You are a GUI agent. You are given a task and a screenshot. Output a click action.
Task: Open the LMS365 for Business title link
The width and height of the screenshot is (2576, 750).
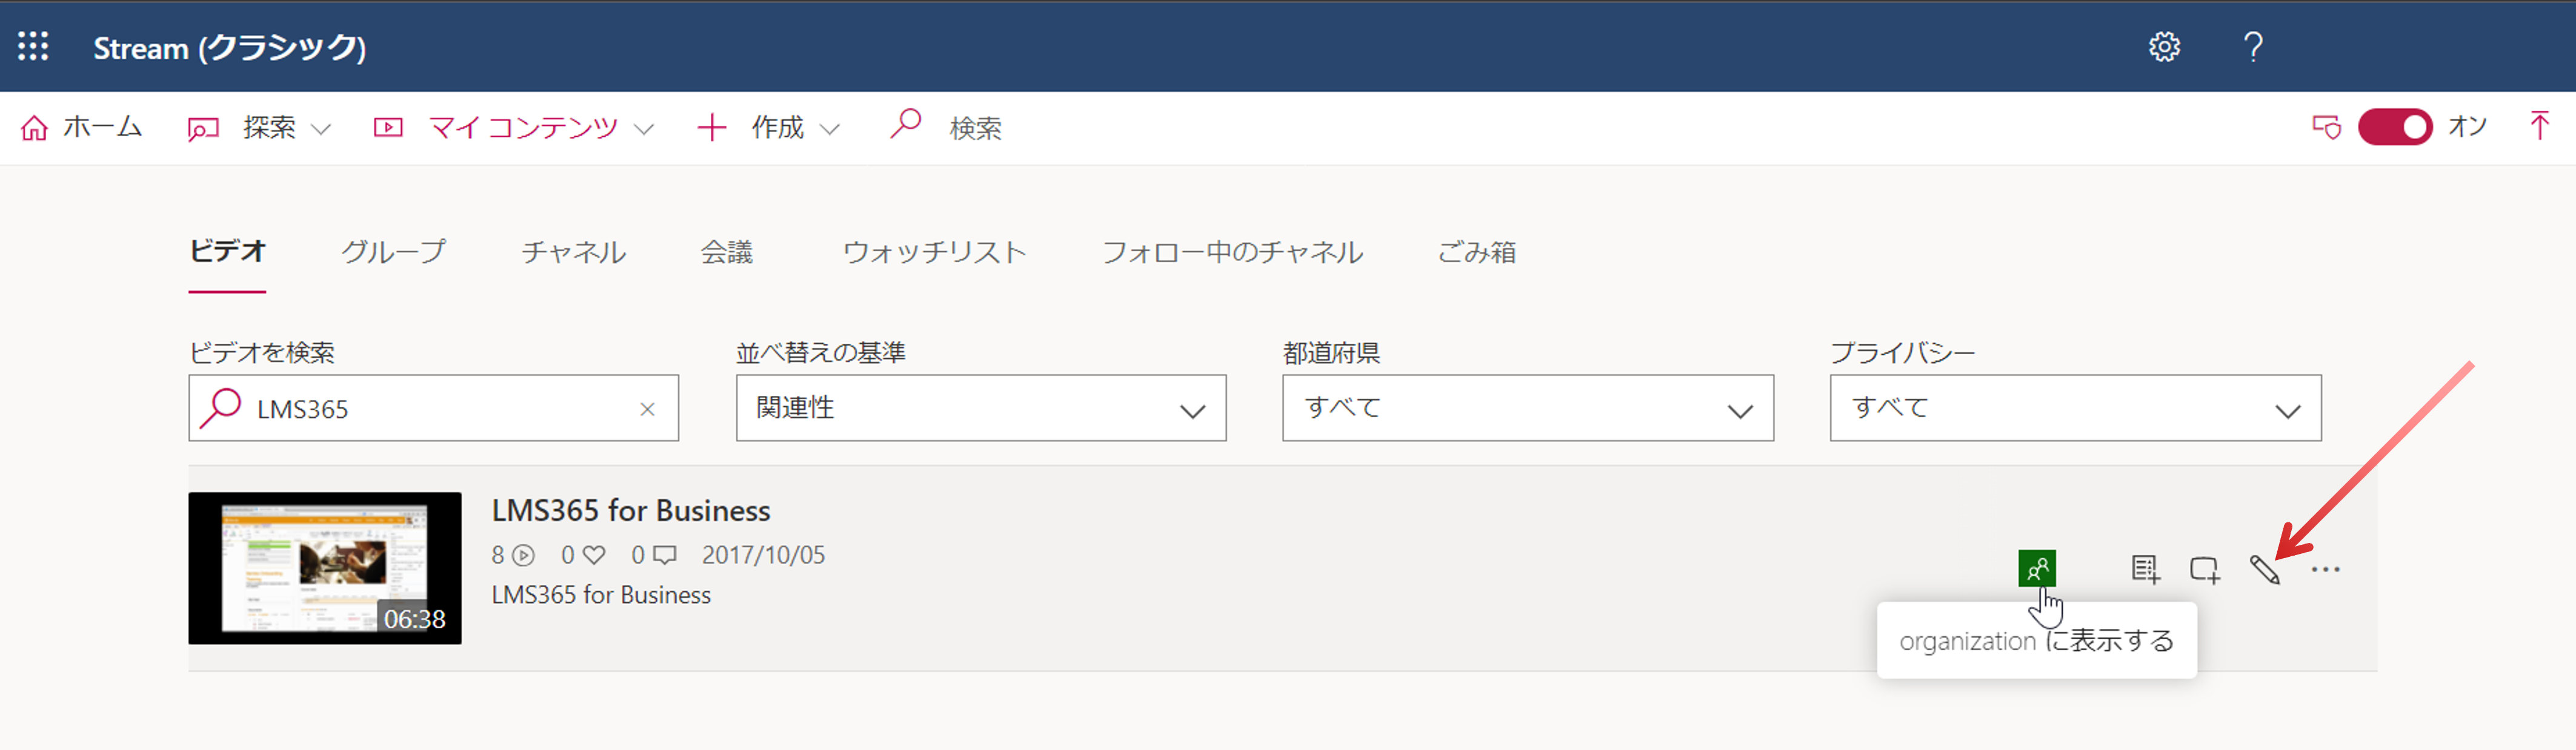(630, 510)
